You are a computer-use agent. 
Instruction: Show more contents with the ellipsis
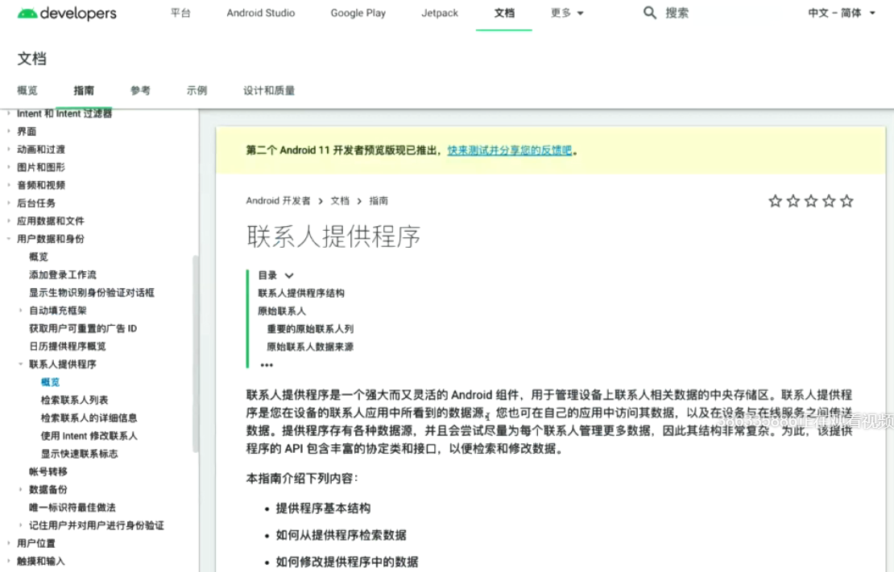(267, 364)
